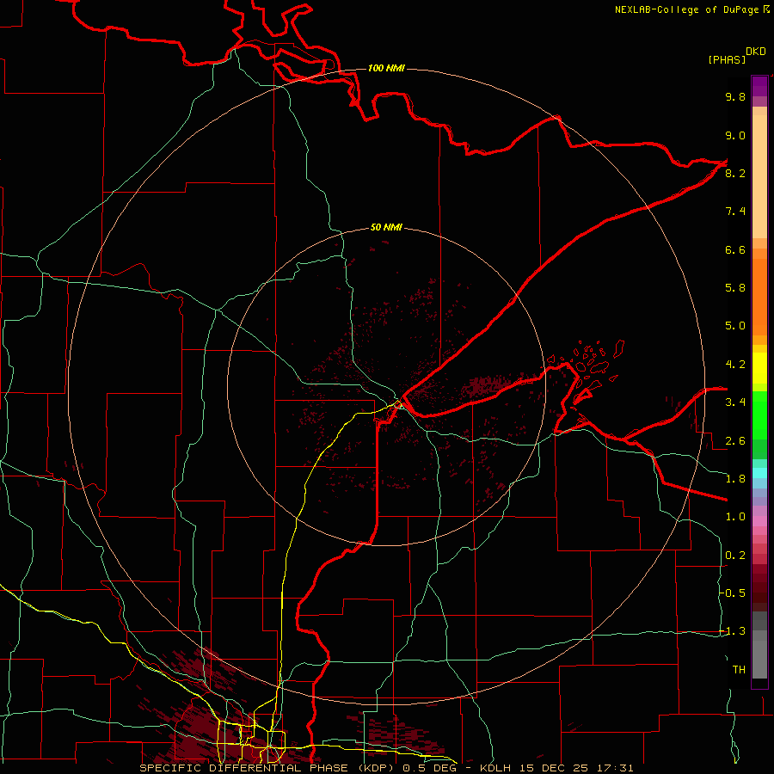Screen dimensions: 774x774
Task: Pick the bright green color bar segment
Action: coord(759,415)
